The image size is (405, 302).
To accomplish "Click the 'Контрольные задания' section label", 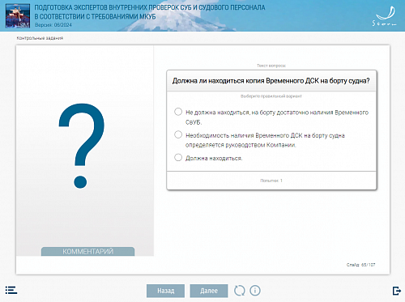I will 40,38.
